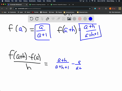Bookmark this page with star icon
Image resolution: width=122 pixels, height=91 pixels.
(x=90, y=9)
